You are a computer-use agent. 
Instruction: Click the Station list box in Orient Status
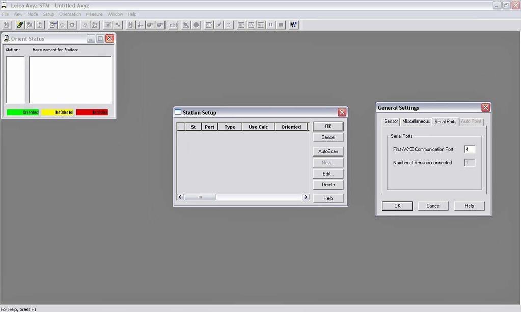pos(15,80)
